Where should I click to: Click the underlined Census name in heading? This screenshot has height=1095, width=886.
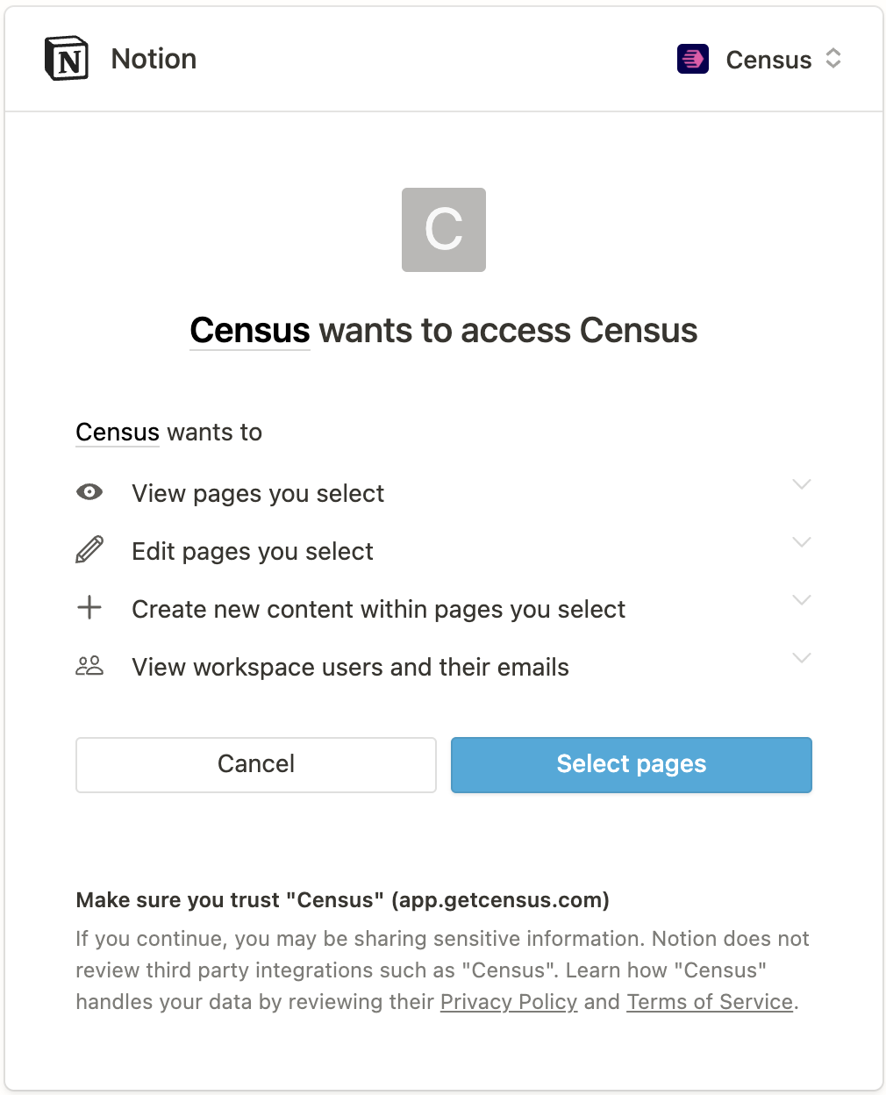point(250,331)
